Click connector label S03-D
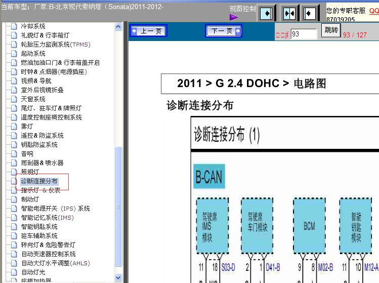Image resolution: width=379 pixels, height=283 pixels. pos(228,267)
